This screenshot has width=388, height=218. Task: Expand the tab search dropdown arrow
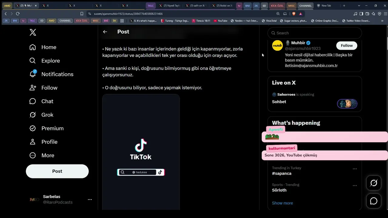[359, 5]
